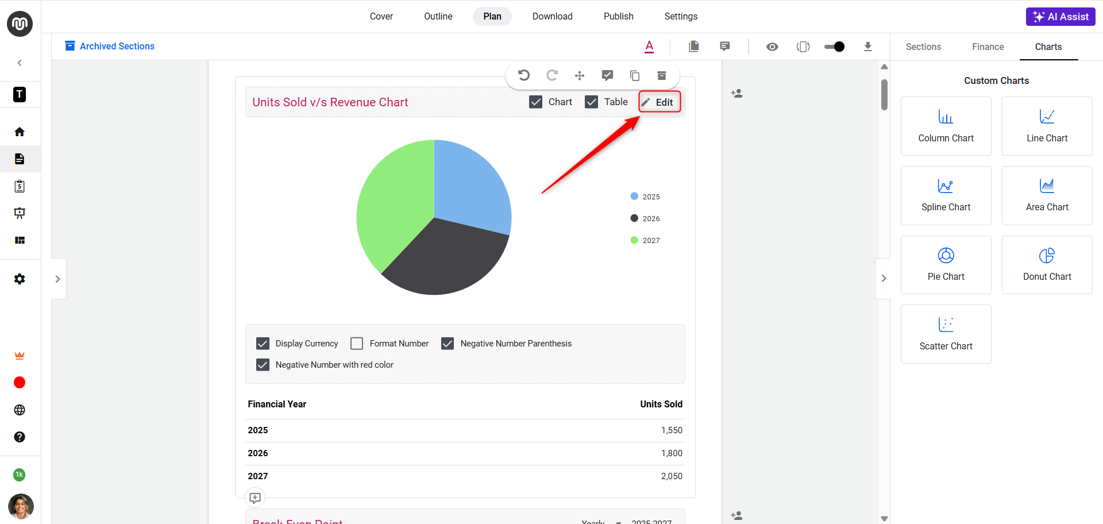Click the comments icon in toolbar
The height and width of the screenshot is (524, 1103).
click(725, 47)
